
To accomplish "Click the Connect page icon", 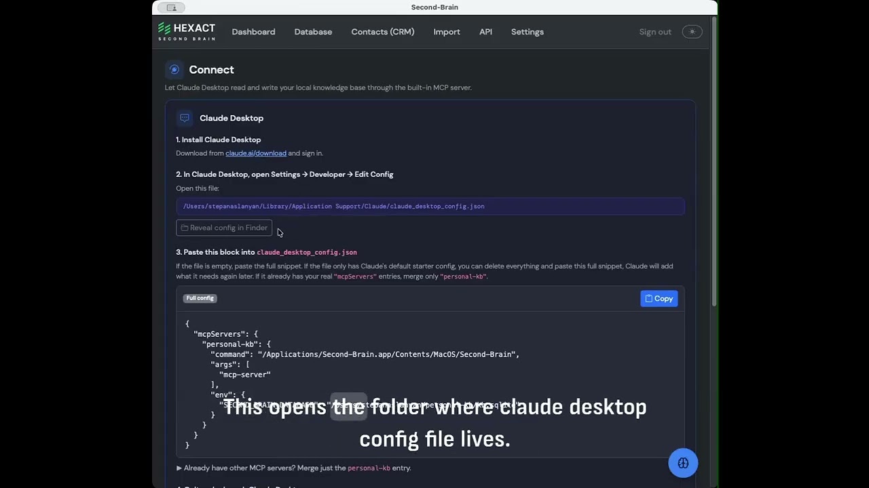I will coord(174,70).
